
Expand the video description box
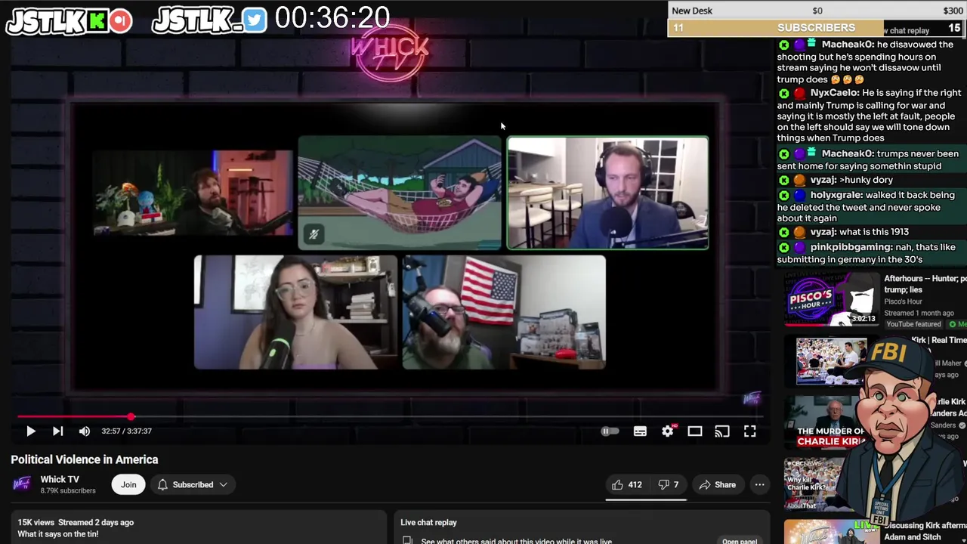point(199,528)
